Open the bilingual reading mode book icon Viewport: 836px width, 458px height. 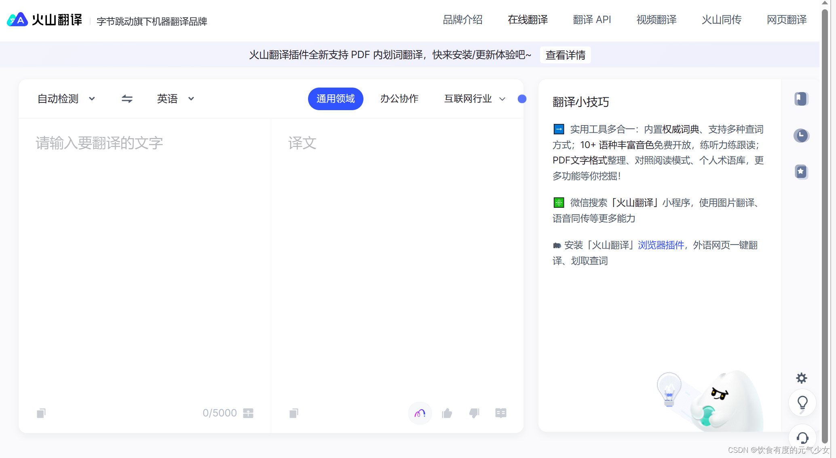coord(500,413)
